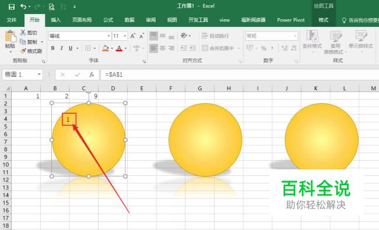Screen dimensions: 379x230
Task: Click the fill color paint bucket swatch
Action: point(106,48)
